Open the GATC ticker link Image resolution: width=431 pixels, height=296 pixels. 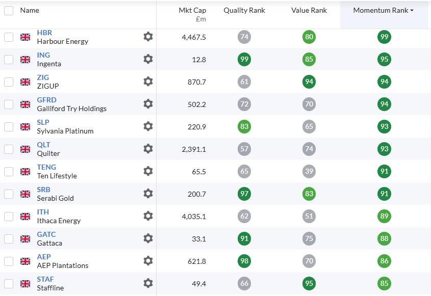click(46, 234)
